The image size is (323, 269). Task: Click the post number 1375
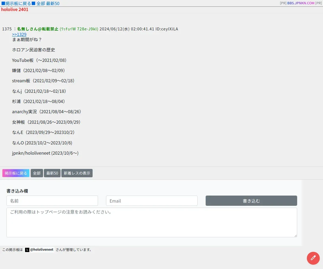point(7,29)
